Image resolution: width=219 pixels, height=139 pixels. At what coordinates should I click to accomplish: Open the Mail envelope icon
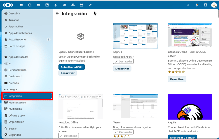point(64,5)
